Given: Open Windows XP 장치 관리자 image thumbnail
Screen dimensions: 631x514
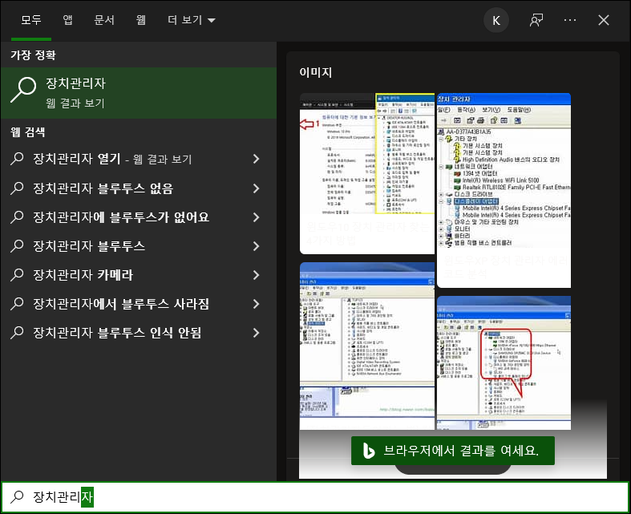Looking at the screenshot, I should click(504, 190).
